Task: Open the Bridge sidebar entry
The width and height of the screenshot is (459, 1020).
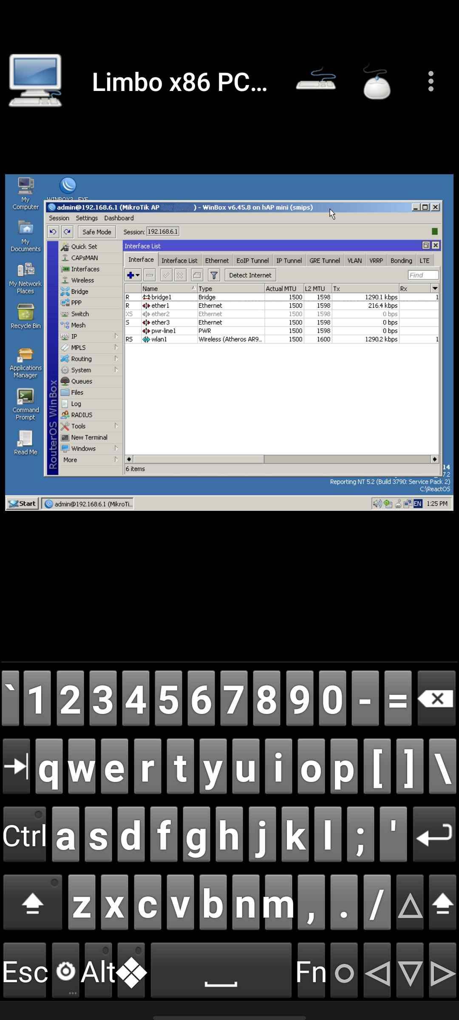Action: click(79, 292)
